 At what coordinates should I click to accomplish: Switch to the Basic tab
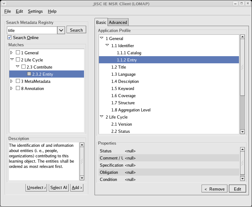pyautogui.click(x=101, y=22)
